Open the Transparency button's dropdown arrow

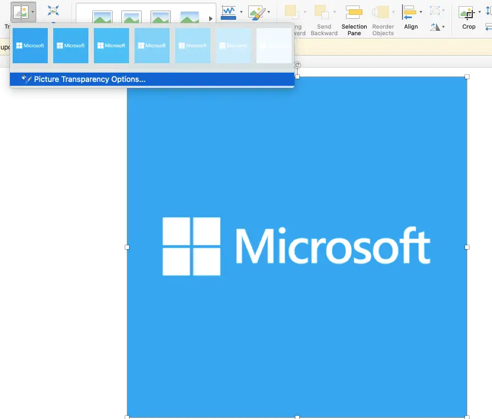[x=32, y=12]
